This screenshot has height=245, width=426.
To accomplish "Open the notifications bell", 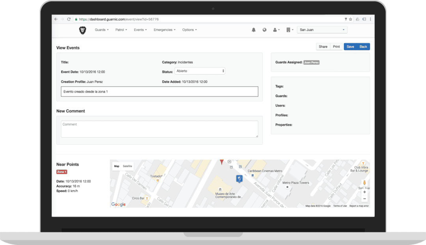I will point(254,30).
